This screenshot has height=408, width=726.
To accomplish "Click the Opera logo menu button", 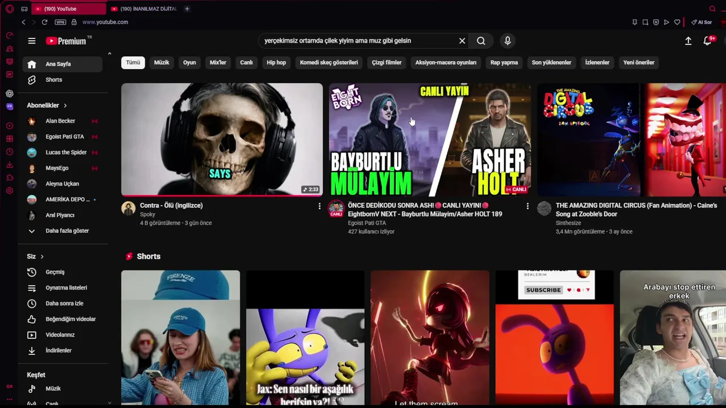I will pos(10,9).
